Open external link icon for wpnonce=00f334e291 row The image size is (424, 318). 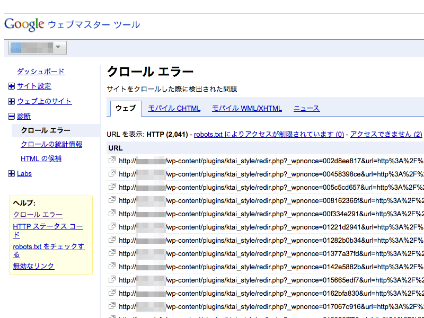(112, 213)
